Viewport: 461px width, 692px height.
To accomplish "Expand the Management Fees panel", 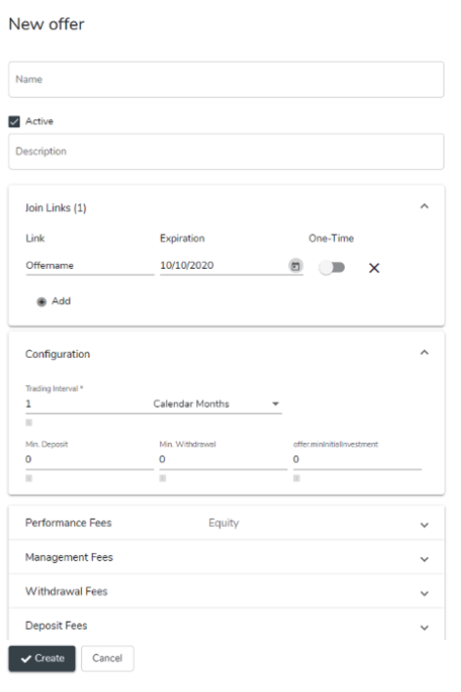I will coord(424,559).
